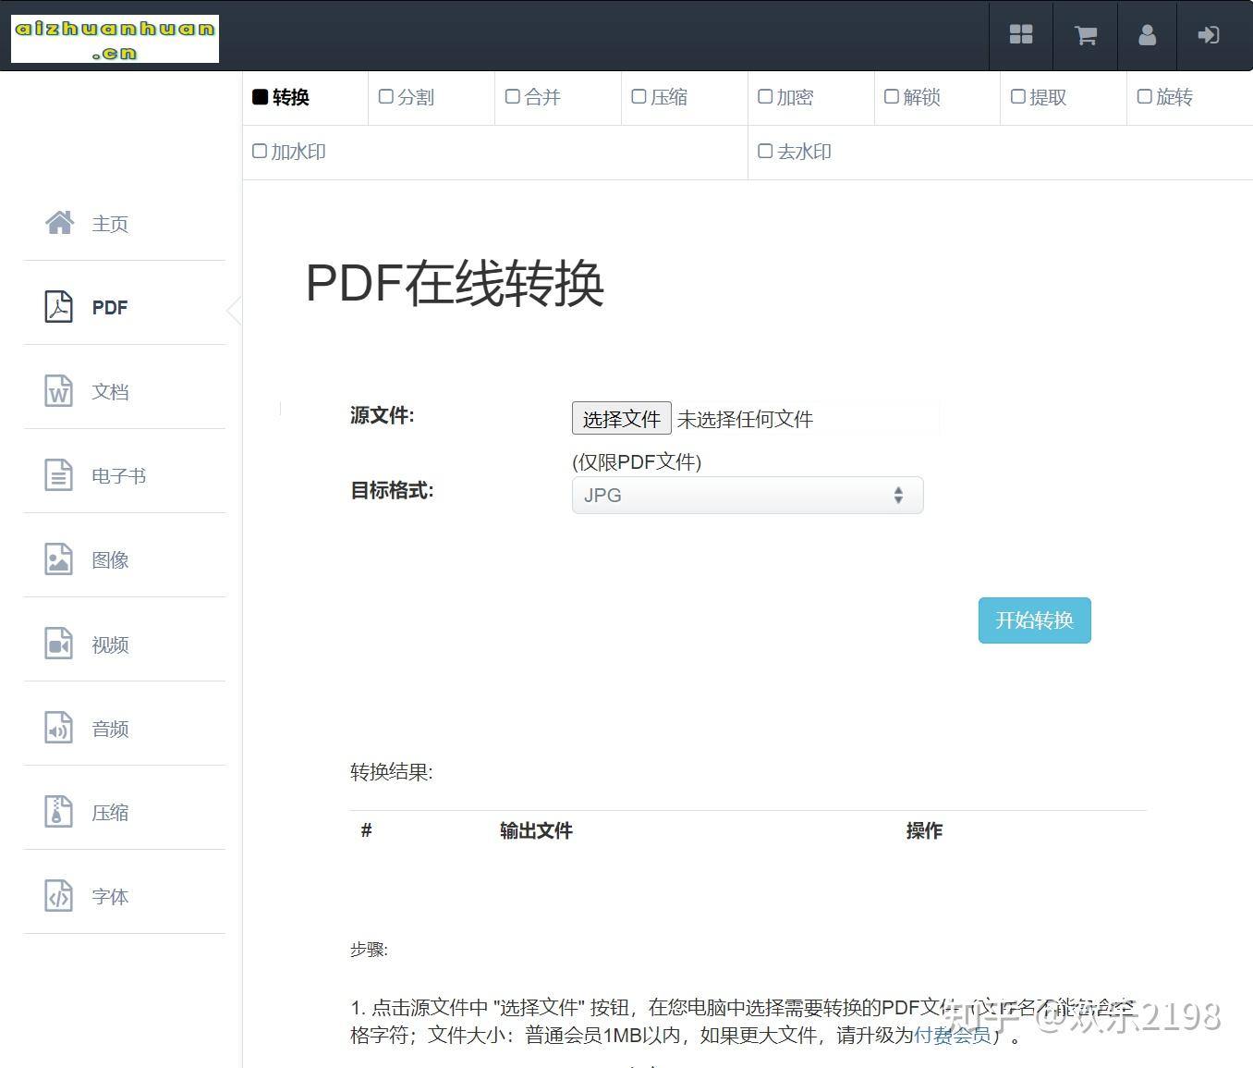Open 字体 in the sidebar menu

110,897
